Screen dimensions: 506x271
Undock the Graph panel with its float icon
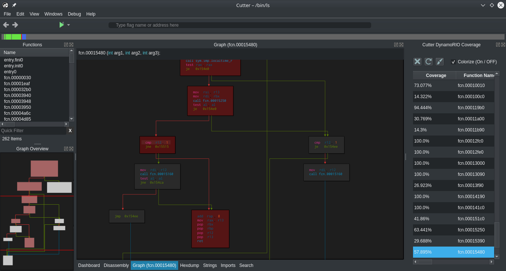tap(396, 45)
